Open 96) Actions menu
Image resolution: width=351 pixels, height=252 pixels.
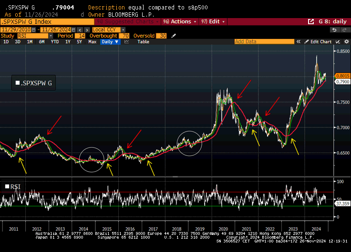pos(180,22)
